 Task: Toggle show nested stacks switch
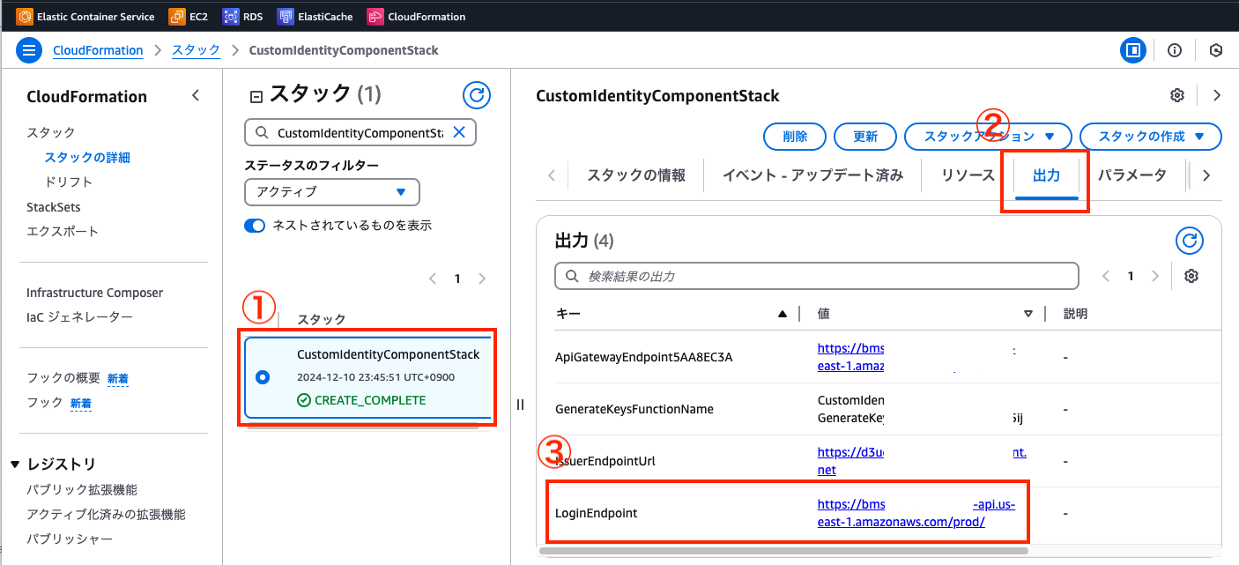pos(255,226)
